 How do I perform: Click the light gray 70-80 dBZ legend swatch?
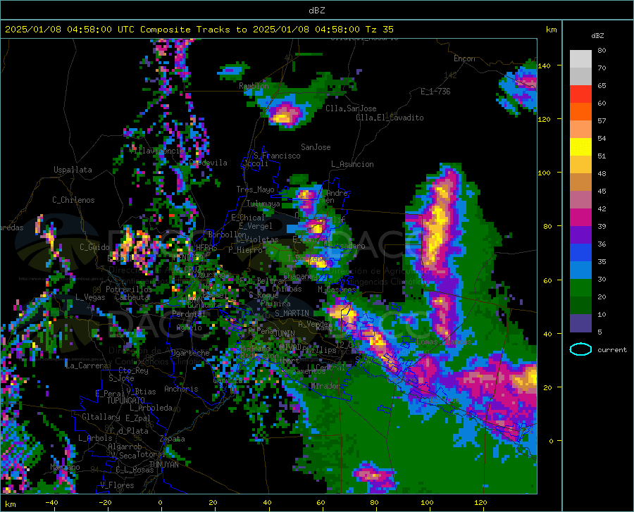coord(580,59)
